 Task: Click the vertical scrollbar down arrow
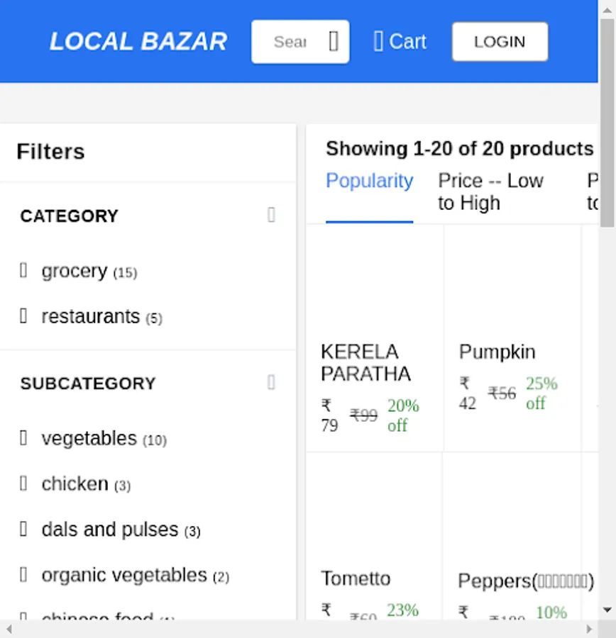pos(607,610)
